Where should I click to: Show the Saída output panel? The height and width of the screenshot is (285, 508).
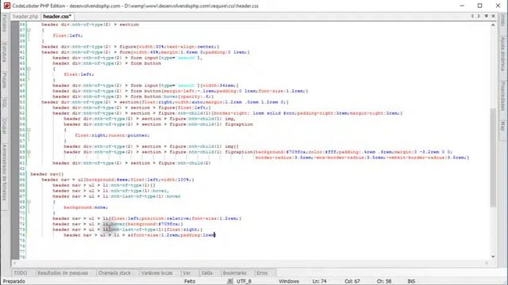(206, 273)
